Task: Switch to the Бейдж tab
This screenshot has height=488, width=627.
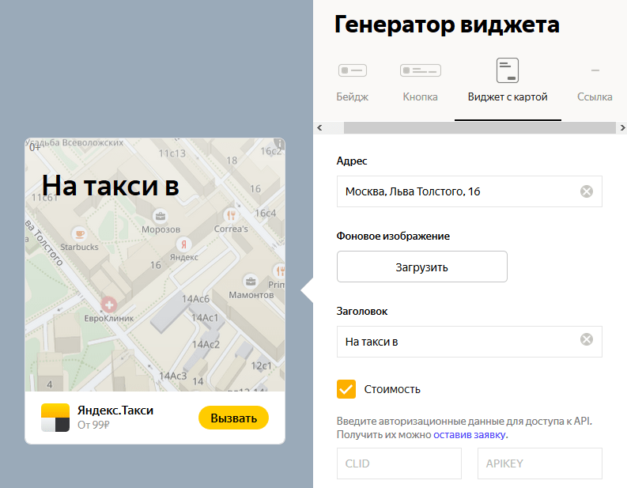Action: [x=353, y=96]
